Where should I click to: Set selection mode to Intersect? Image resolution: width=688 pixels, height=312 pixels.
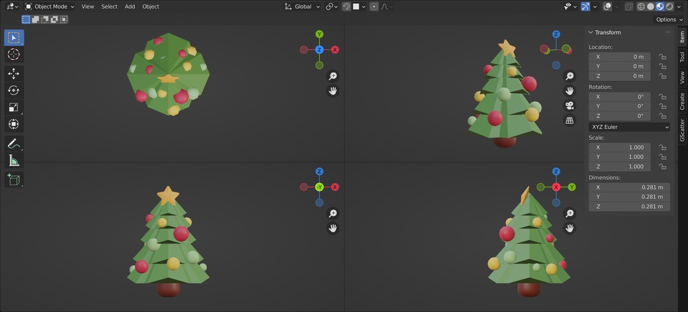point(64,19)
